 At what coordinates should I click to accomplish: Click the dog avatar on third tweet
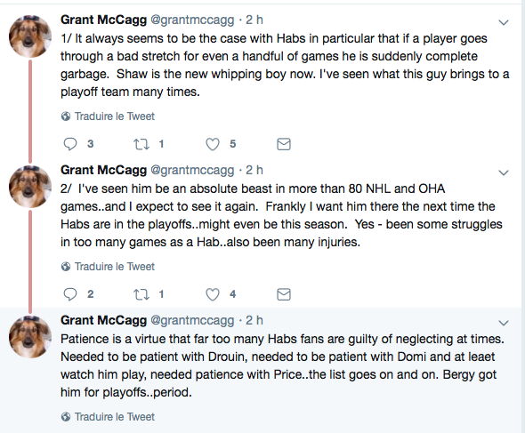coord(30,337)
